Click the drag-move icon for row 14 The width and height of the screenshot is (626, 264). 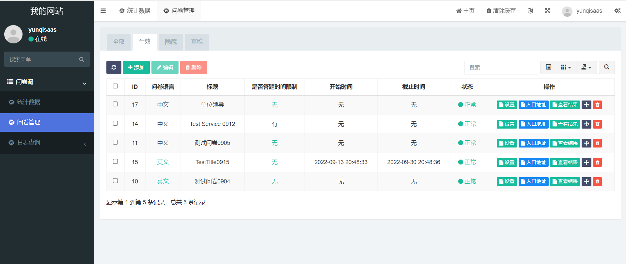[x=587, y=124]
